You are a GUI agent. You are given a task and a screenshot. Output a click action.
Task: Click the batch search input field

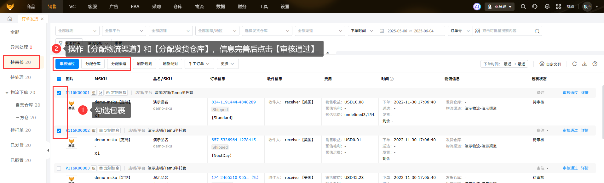click(x=507, y=31)
